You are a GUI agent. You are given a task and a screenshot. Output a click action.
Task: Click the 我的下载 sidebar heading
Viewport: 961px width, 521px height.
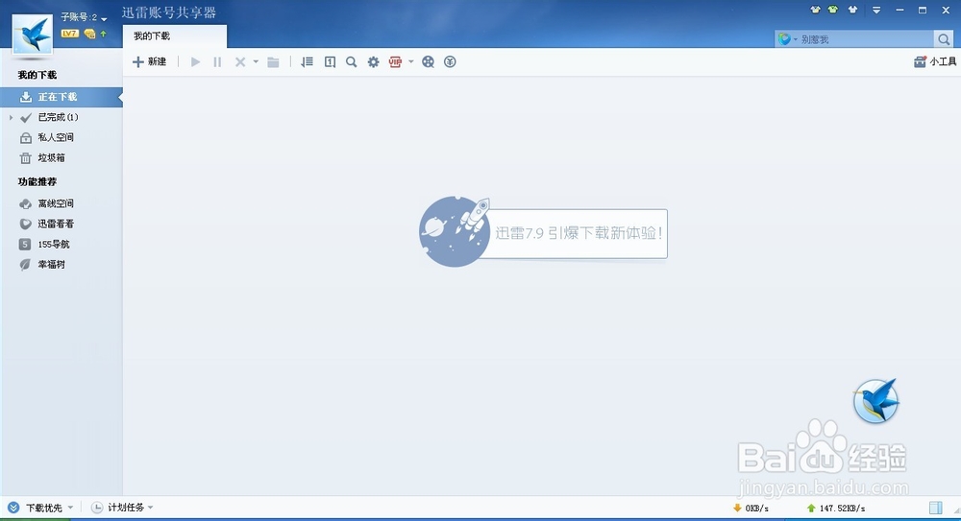[37, 75]
